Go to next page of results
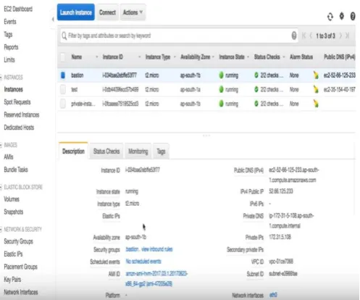This screenshot has height=300, width=360. pyautogui.click(x=340, y=36)
